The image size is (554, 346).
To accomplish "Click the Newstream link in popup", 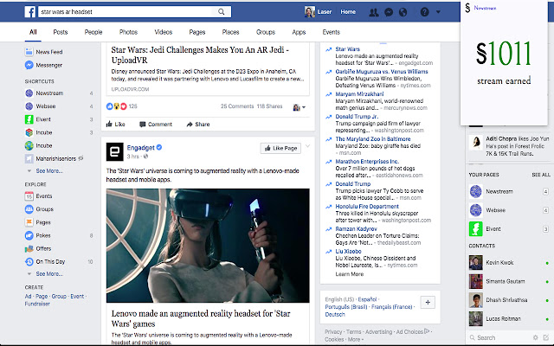I will click(x=485, y=8).
